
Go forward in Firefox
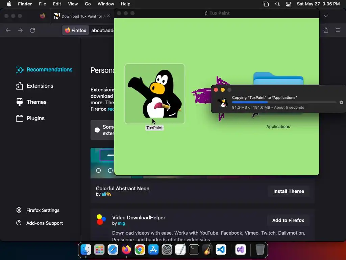pyautogui.click(x=20, y=30)
